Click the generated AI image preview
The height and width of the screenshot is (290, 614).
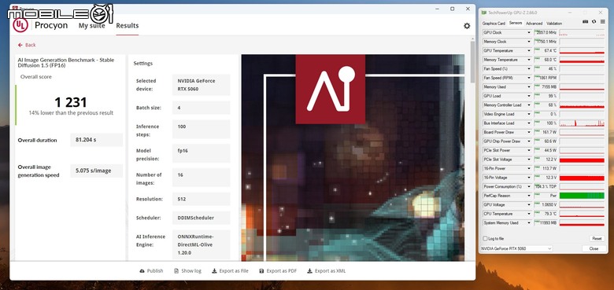click(353, 157)
